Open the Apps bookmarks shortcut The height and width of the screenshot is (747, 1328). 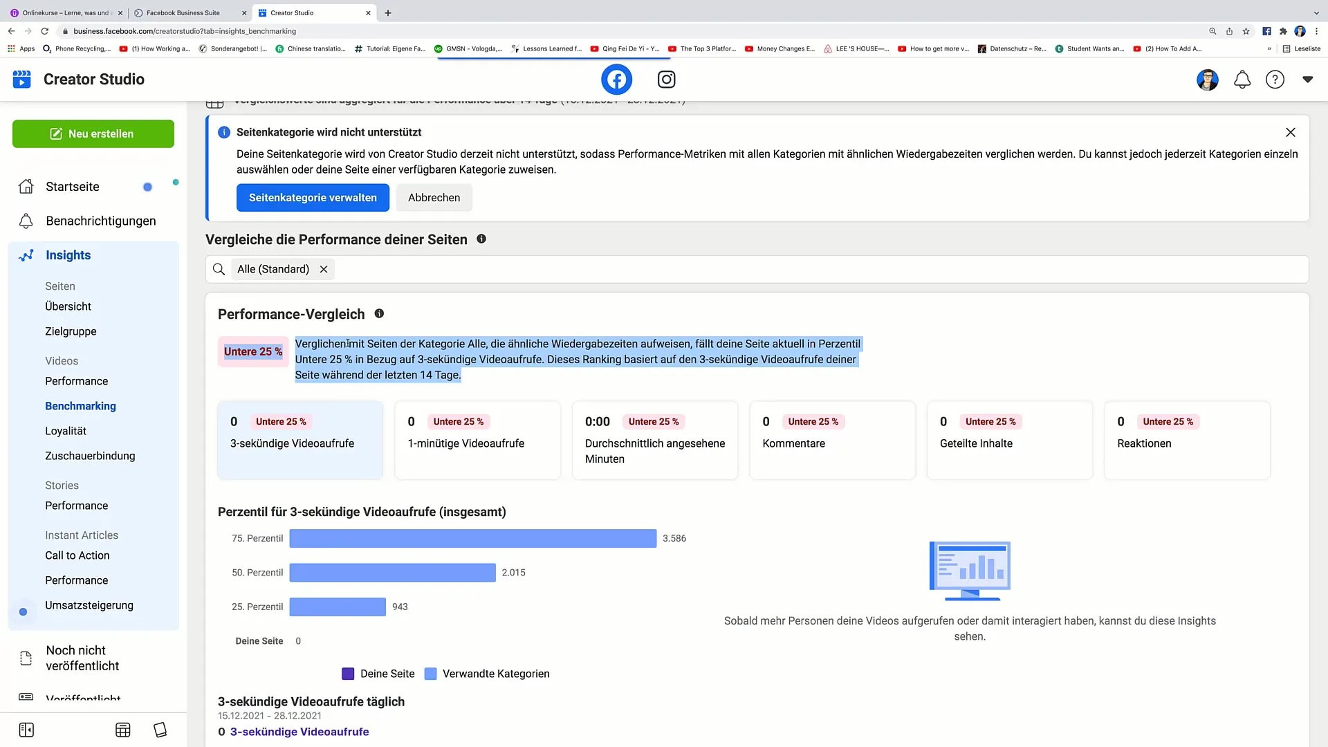(21, 49)
